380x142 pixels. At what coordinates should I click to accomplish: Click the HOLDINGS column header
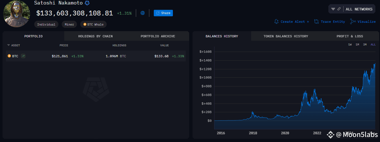(119, 45)
